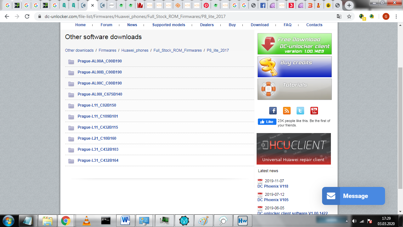
Task: Open the command prompt from taskbar
Action: click(x=106, y=221)
